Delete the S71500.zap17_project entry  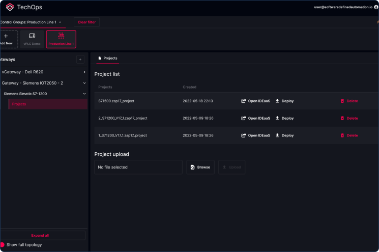[349, 101]
